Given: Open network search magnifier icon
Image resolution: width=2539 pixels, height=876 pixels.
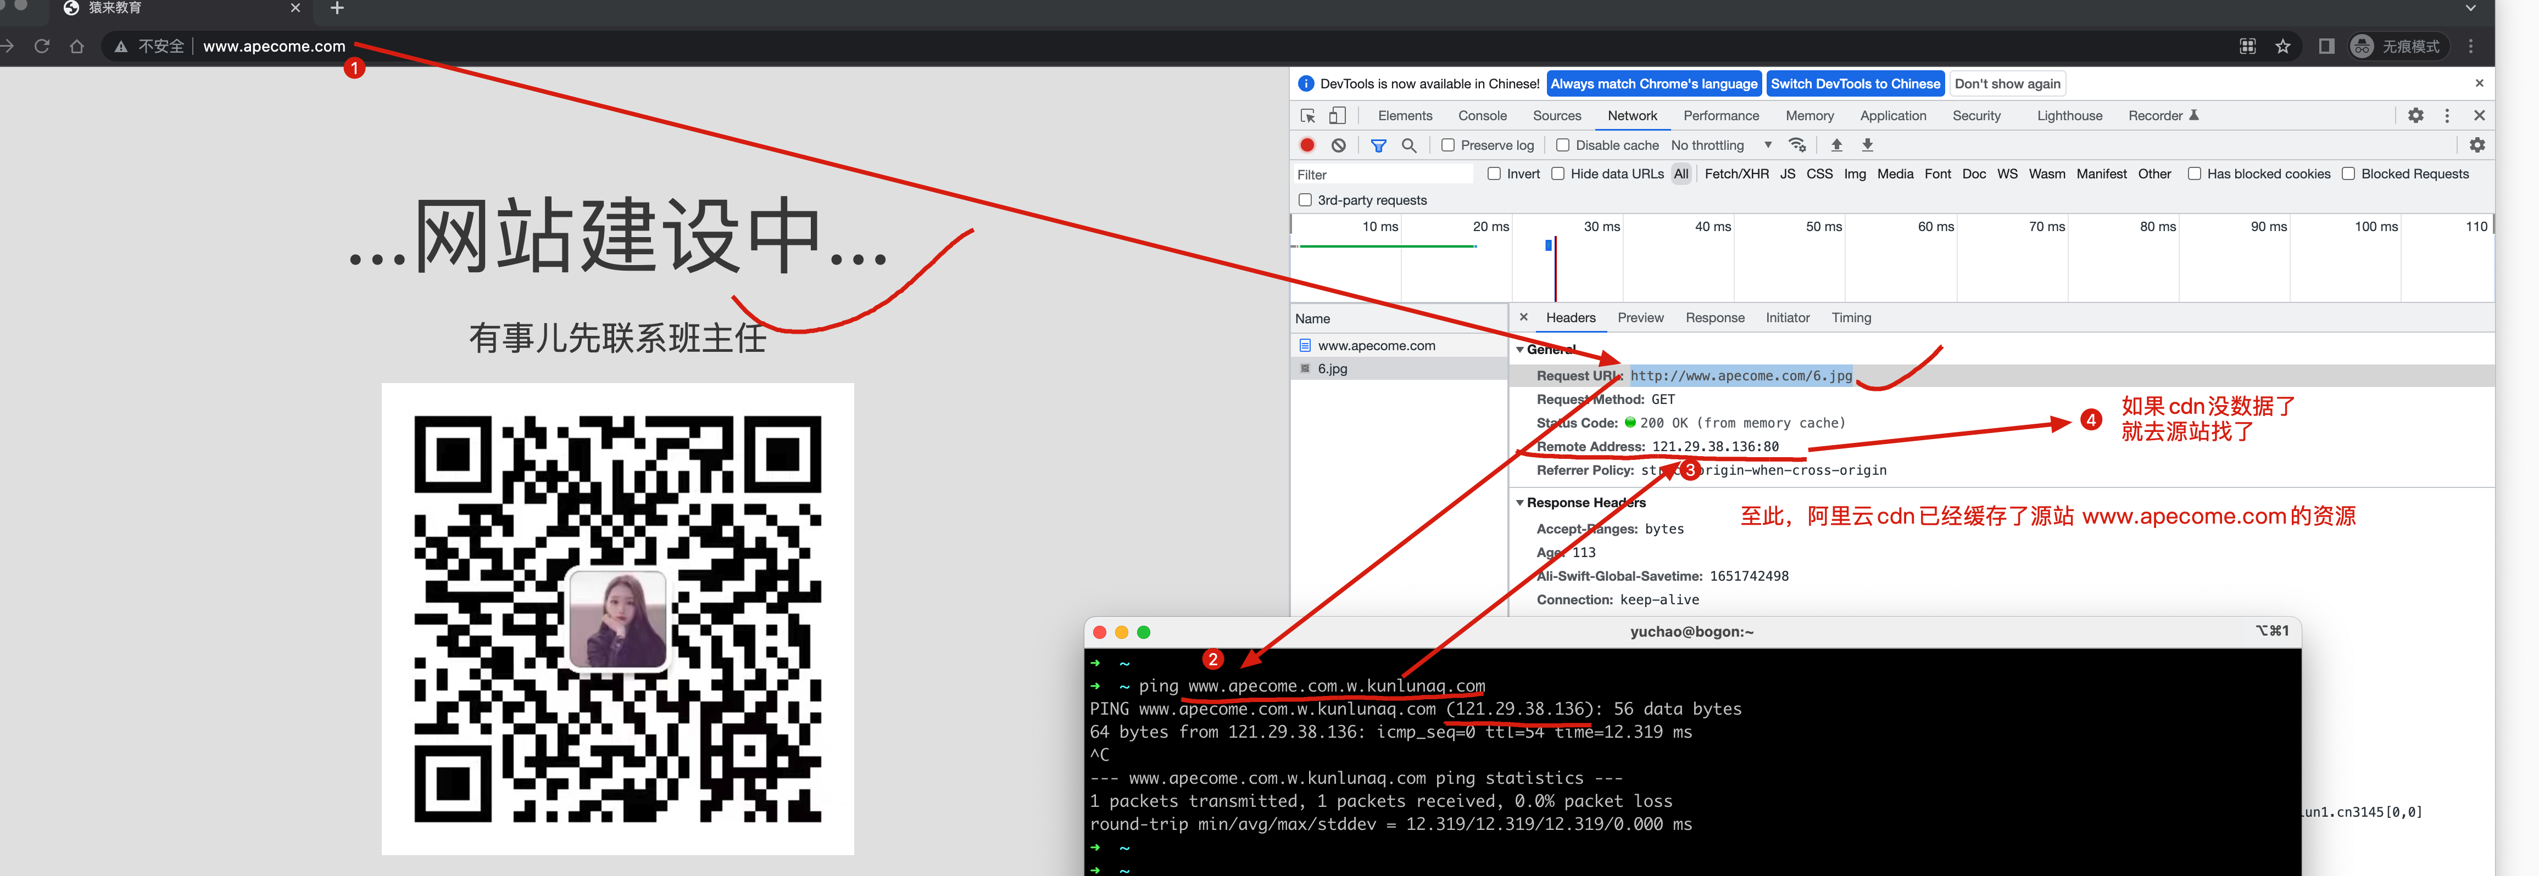Looking at the screenshot, I should [1408, 145].
